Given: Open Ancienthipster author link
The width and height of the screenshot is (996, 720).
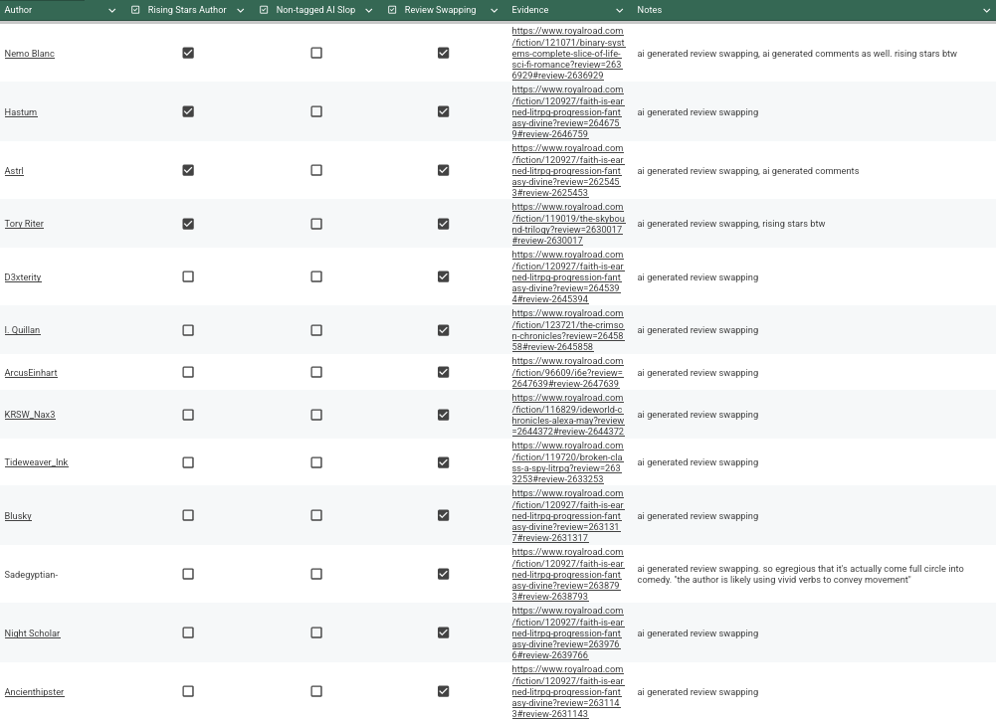Looking at the screenshot, I should [x=34, y=692].
